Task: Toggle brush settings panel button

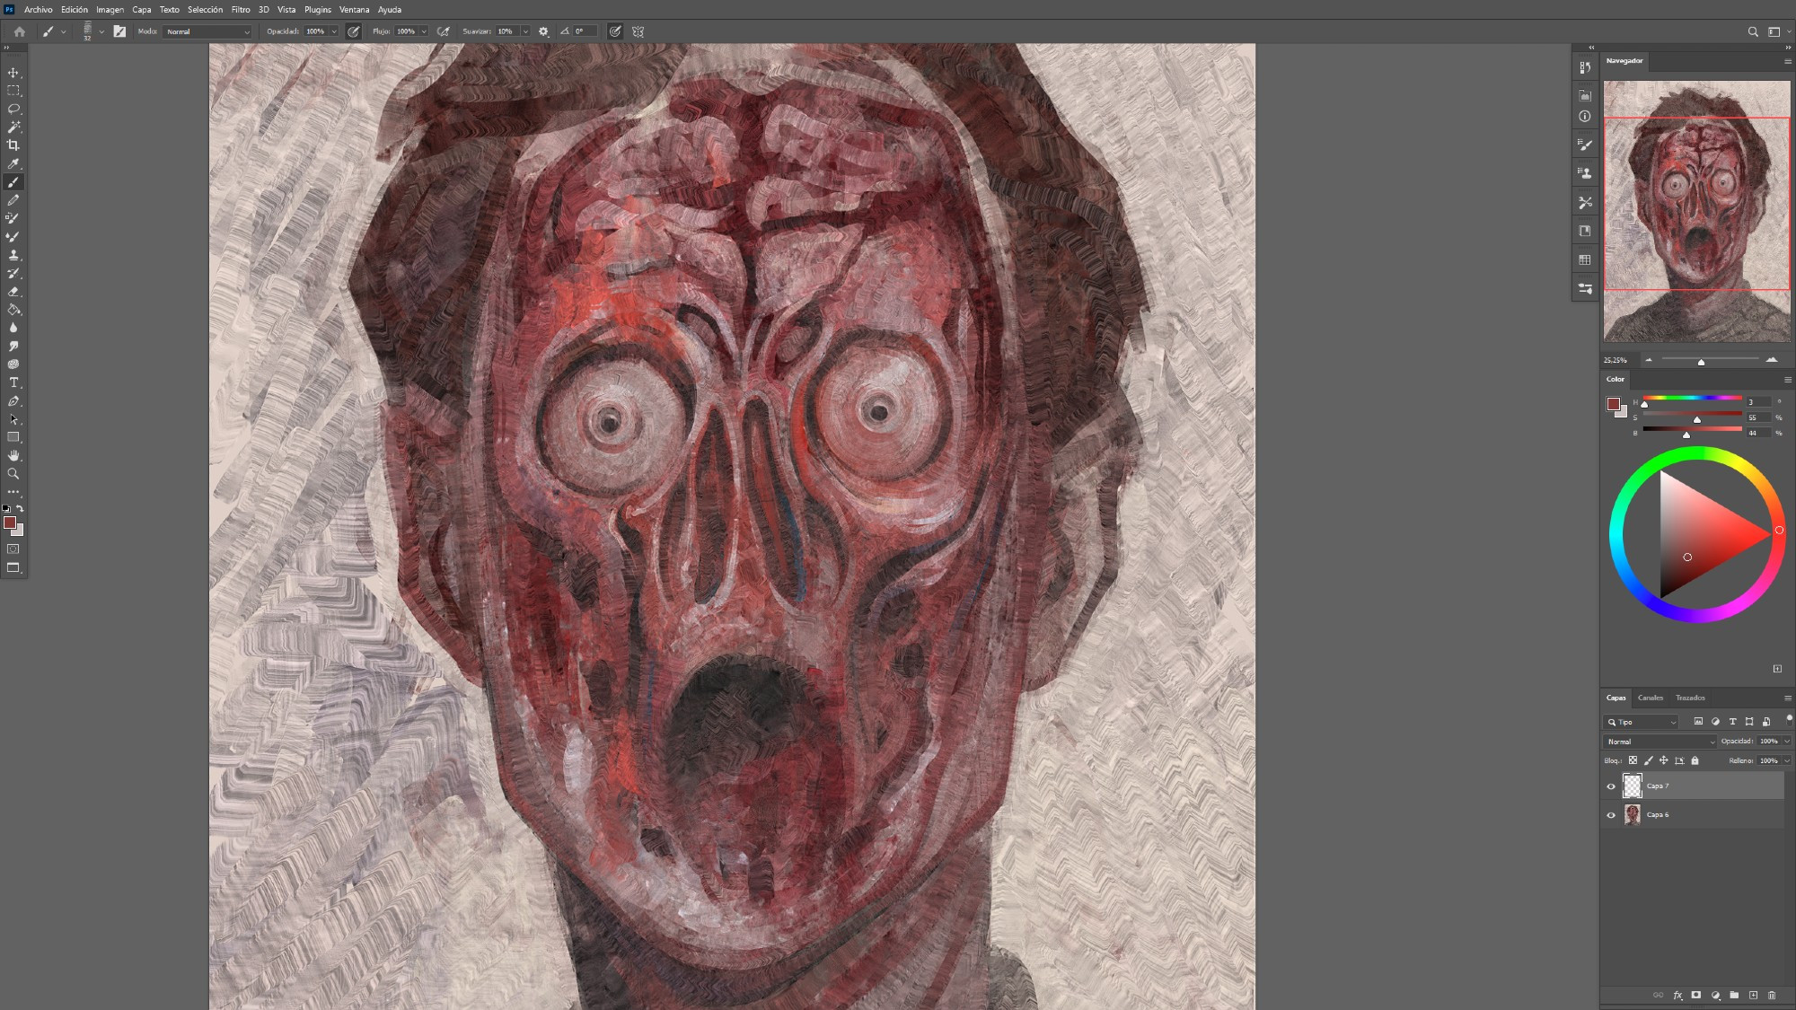Action: [x=119, y=31]
